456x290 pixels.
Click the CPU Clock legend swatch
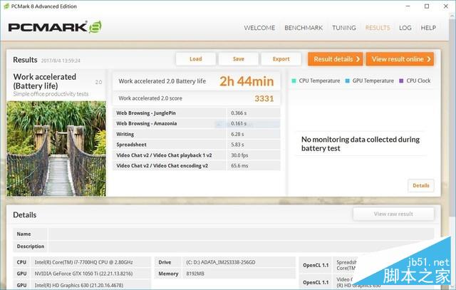click(401, 81)
